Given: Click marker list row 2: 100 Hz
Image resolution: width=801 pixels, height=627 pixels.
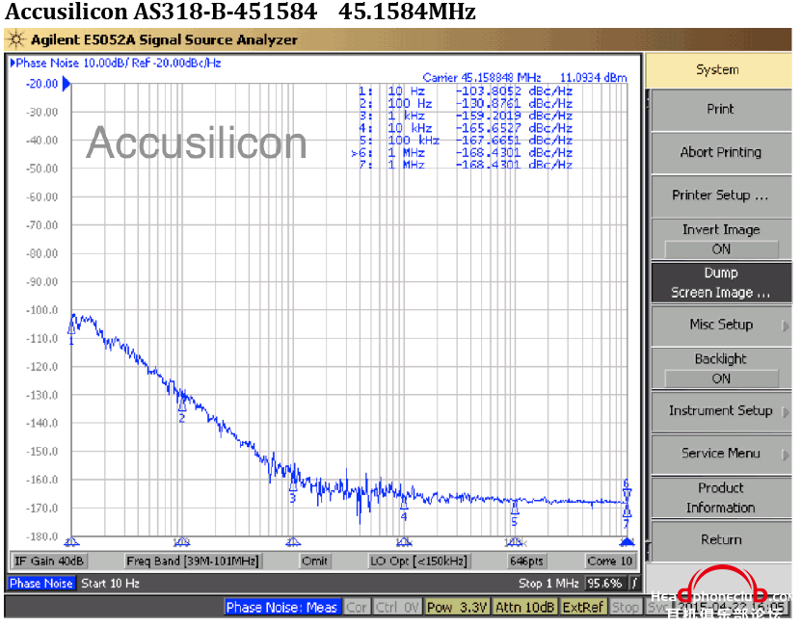Looking at the screenshot, I should 465,103.
